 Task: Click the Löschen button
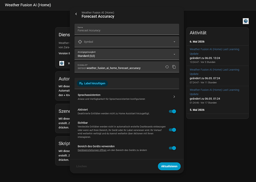pos(82,166)
